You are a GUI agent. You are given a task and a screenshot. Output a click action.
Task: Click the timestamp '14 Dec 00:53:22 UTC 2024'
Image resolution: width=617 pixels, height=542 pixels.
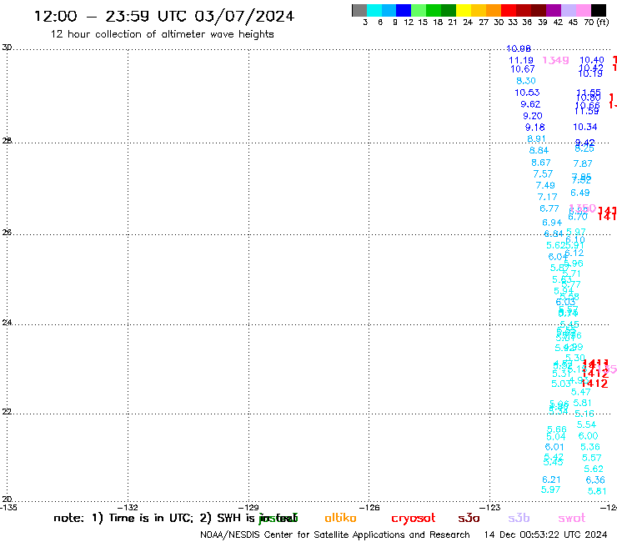click(x=545, y=534)
